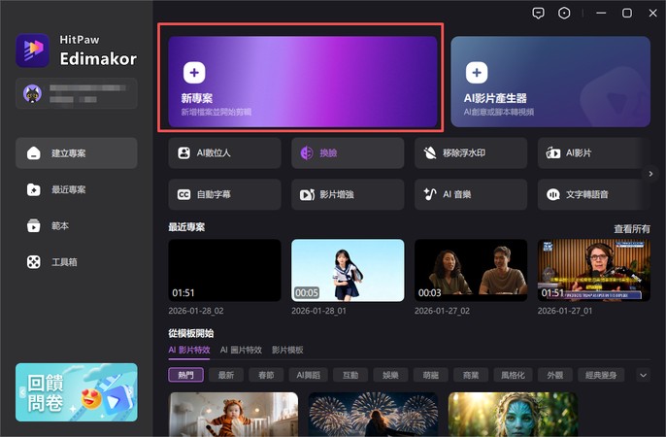This screenshot has height=437, width=666.
Task: Select the 娛樂 category filter
Action: click(390, 375)
